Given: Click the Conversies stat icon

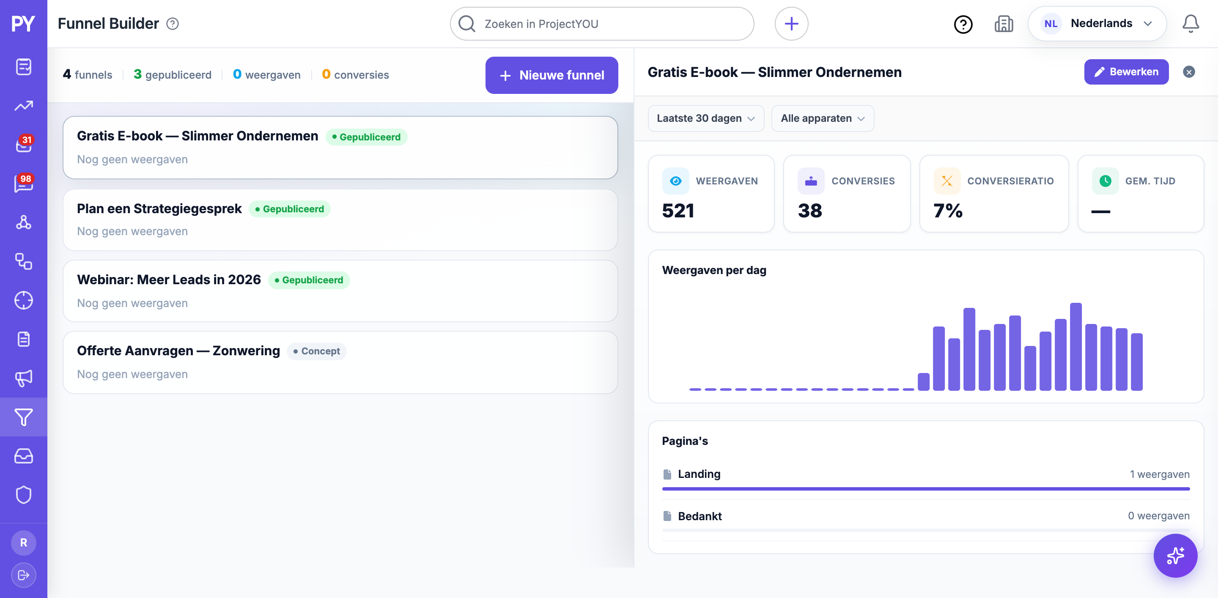Looking at the screenshot, I should [x=811, y=181].
